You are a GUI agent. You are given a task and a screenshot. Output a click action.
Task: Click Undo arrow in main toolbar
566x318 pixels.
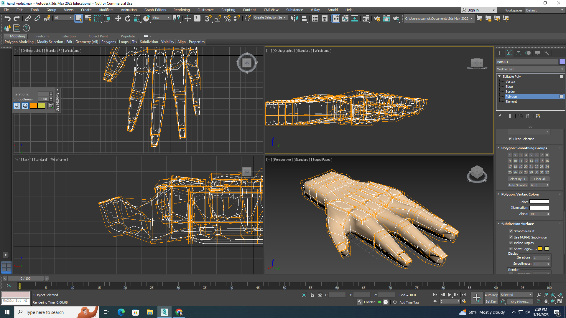click(7, 19)
